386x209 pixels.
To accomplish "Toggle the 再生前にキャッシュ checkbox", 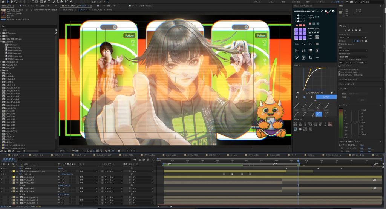I will click(x=340, y=44).
